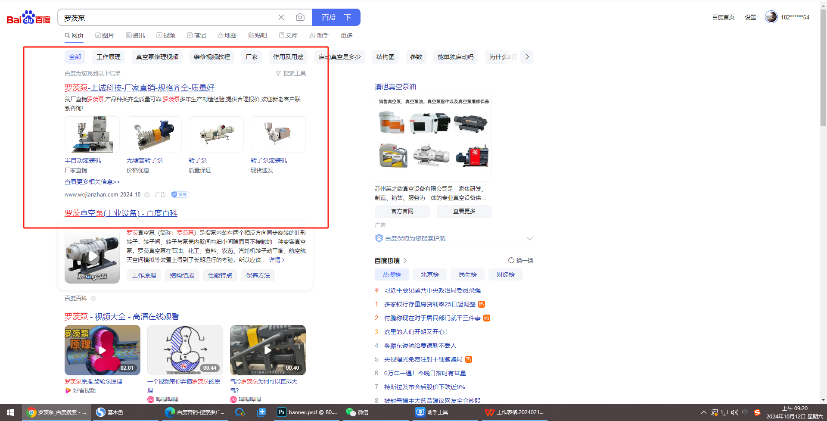Open WeChat from the taskbar
Image resolution: width=827 pixels, height=421 pixels.
(x=357, y=412)
